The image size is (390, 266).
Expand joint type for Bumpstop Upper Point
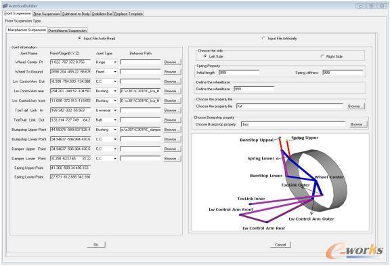[115, 130]
